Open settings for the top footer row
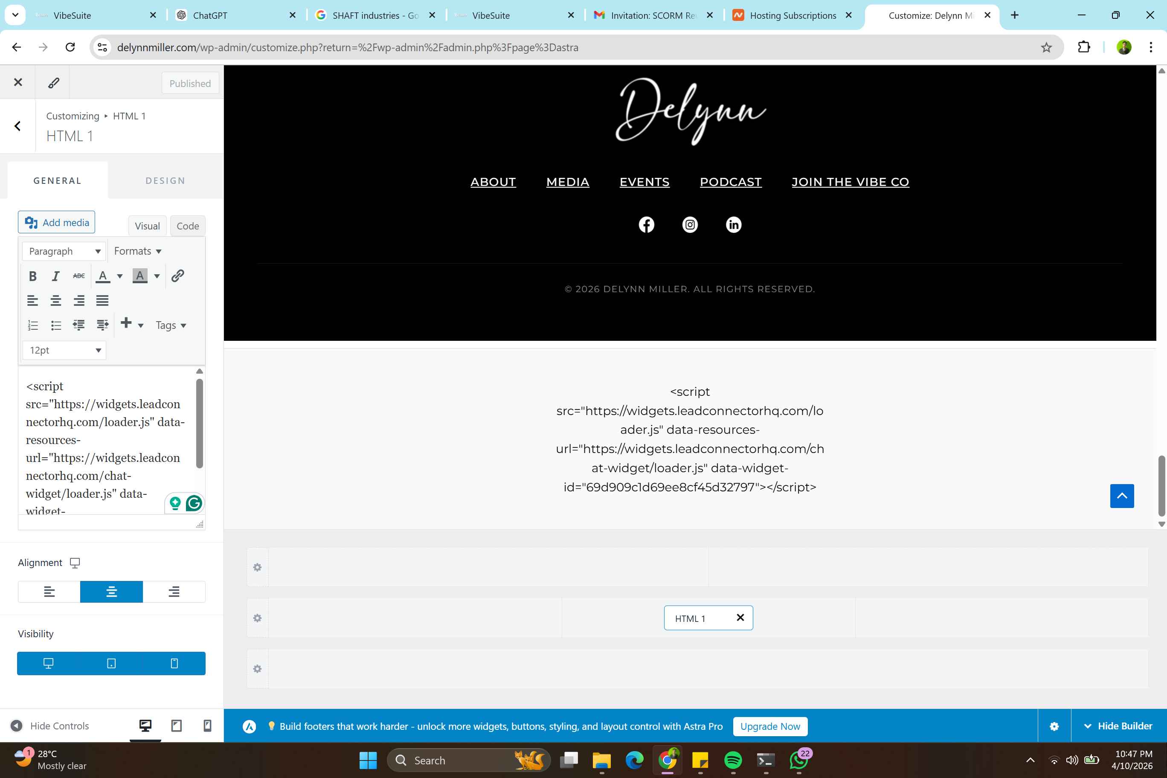 point(258,567)
